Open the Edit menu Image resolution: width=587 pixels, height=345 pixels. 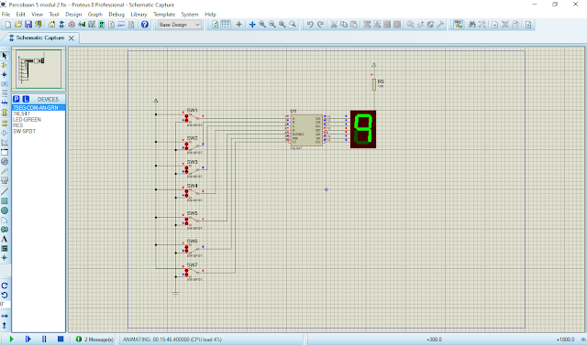tap(20, 15)
